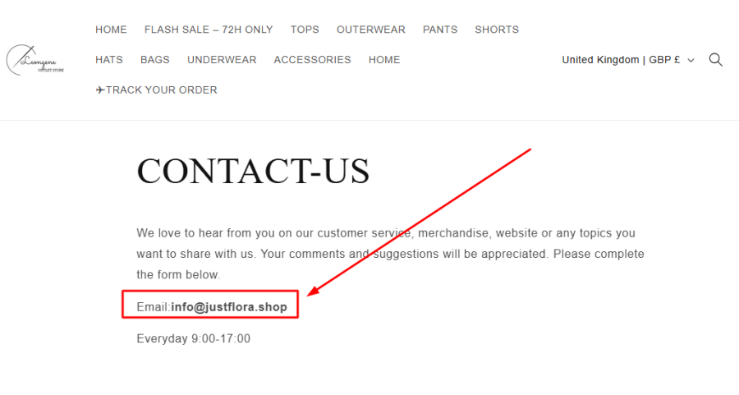Open the TRACK YOUR ORDER link
739x395 pixels.
coord(162,90)
